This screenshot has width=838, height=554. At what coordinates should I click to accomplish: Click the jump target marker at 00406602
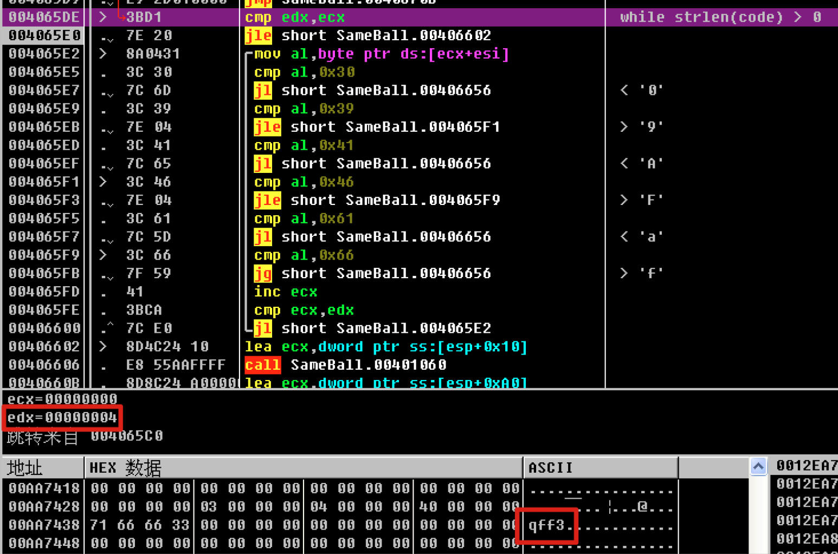pyautogui.click(x=103, y=346)
